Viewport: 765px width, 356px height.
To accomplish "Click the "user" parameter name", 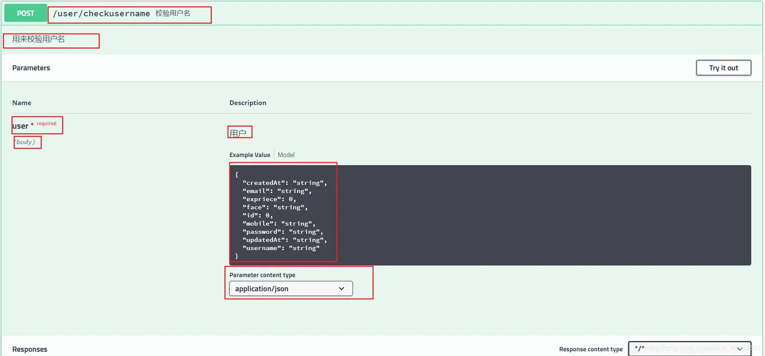I will (x=20, y=126).
